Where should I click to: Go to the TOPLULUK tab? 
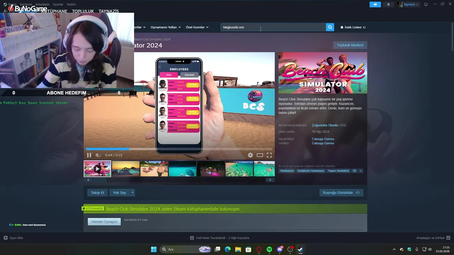pos(83,11)
